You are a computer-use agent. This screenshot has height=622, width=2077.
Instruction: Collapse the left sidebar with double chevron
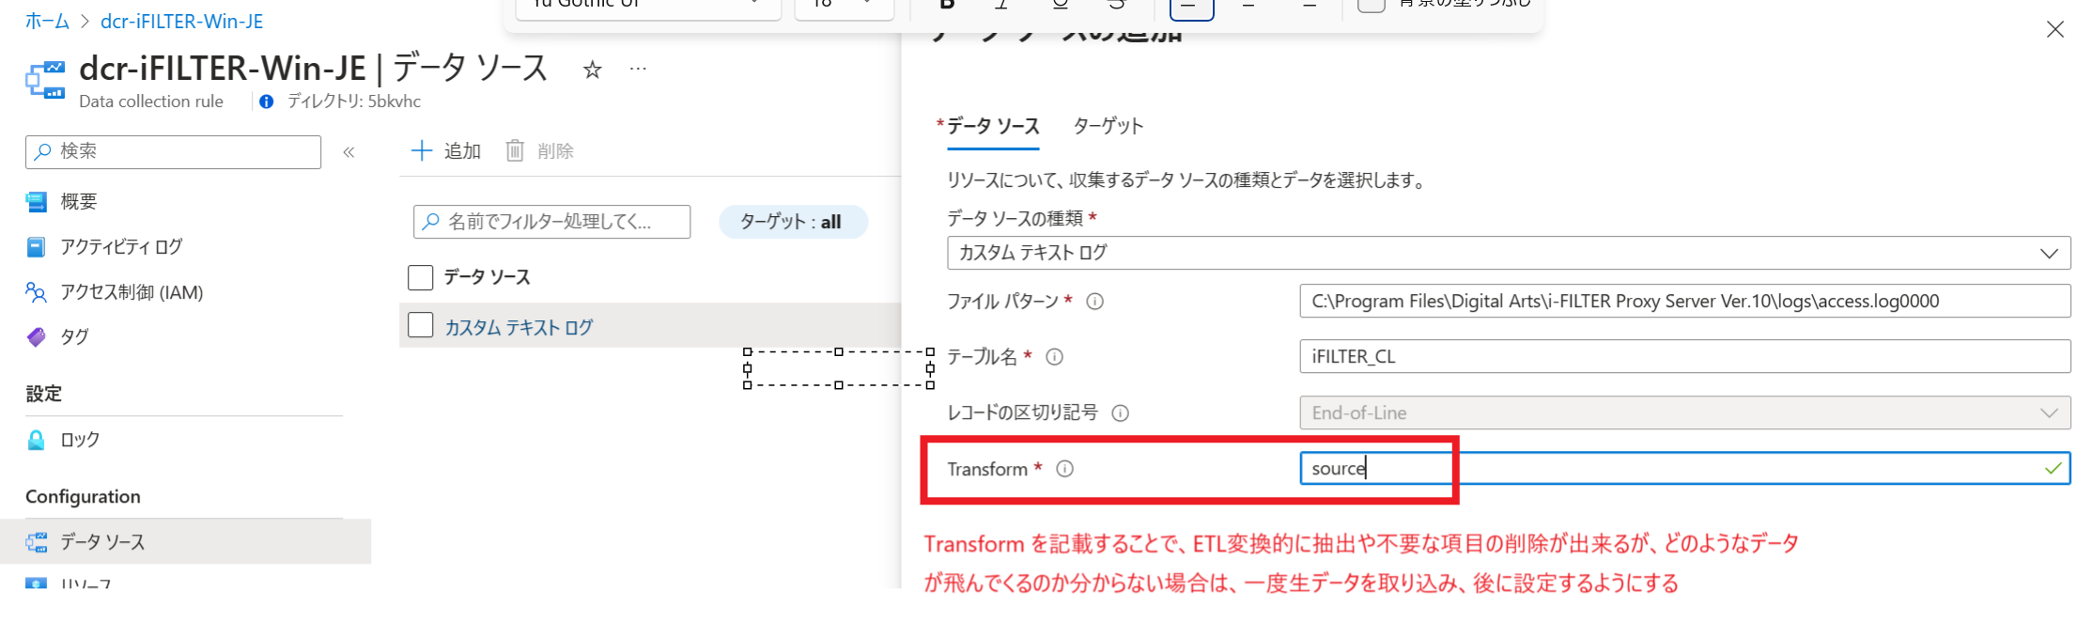[349, 151]
